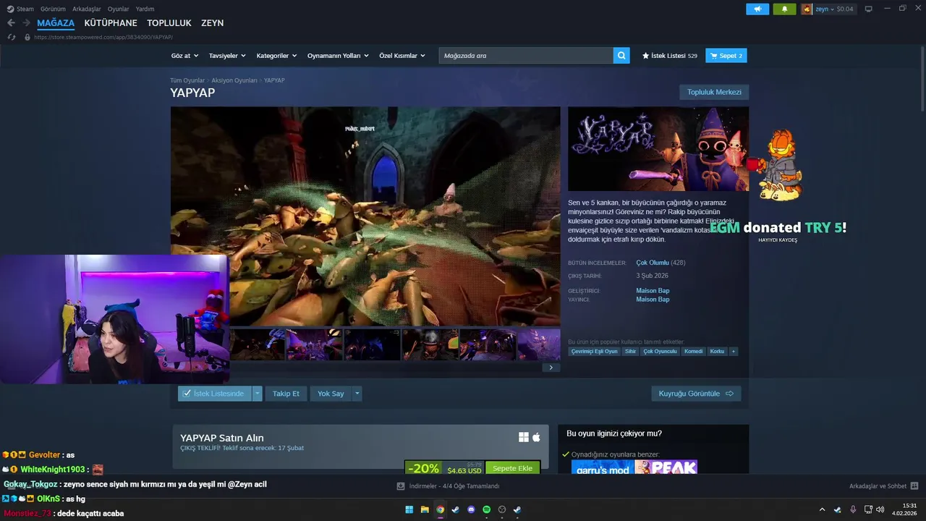This screenshot has width=926, height=521.
Task: Click the microphone tray icon
Action: (x=853, y=509)
